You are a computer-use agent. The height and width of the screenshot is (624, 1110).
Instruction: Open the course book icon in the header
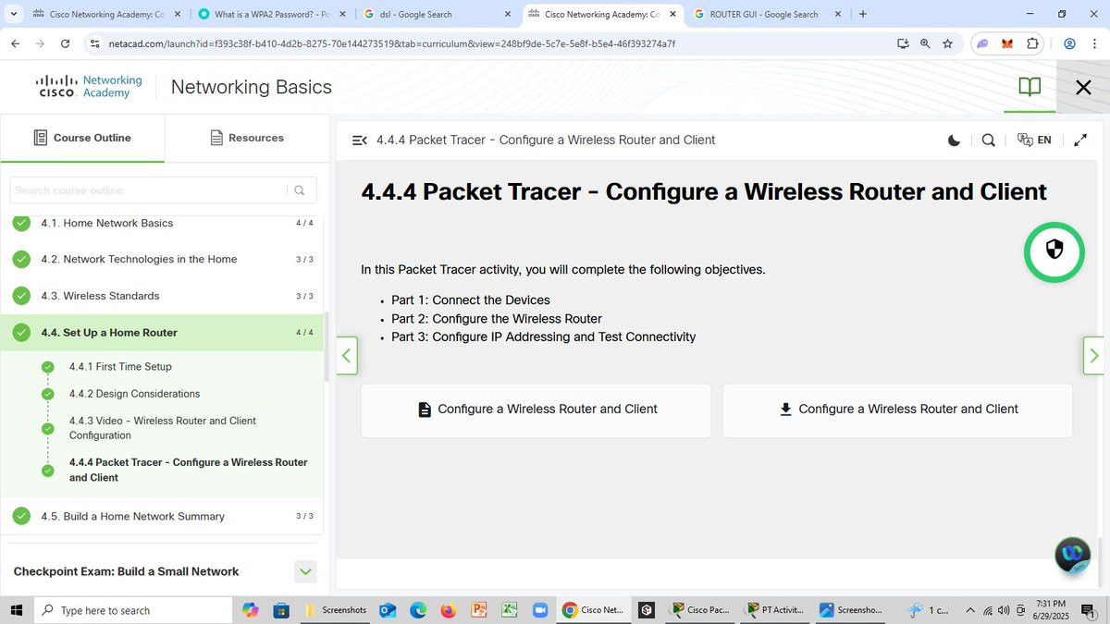click(1030, 87)
